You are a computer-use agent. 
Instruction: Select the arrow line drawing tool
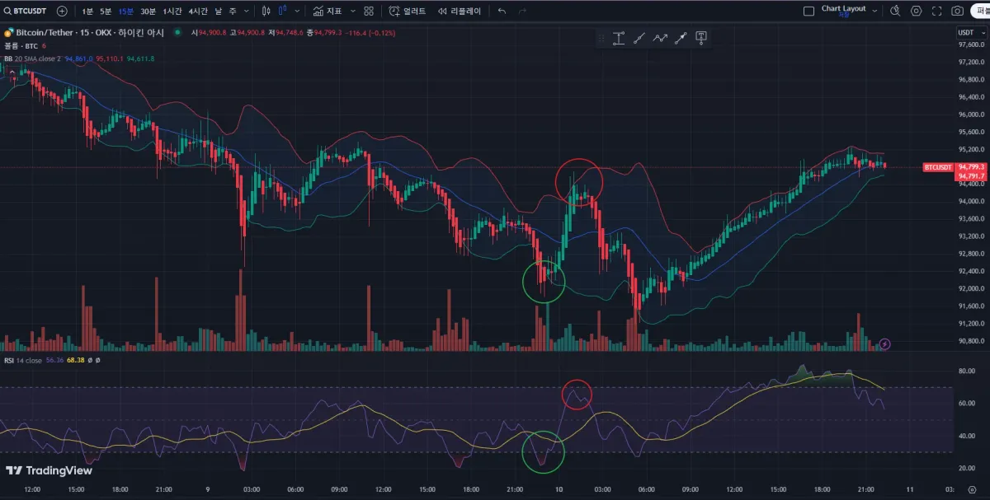point(681,38)
